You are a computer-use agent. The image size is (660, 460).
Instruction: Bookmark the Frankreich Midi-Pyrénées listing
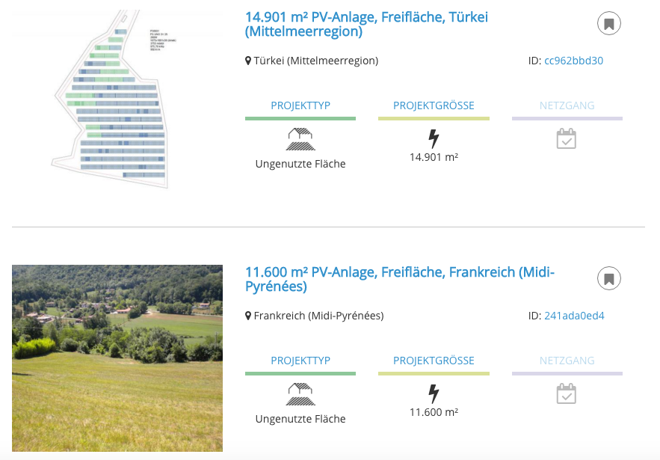click(609, 279)
